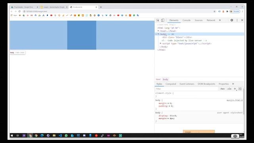Open the Windows Start menu

pos(12,135)
